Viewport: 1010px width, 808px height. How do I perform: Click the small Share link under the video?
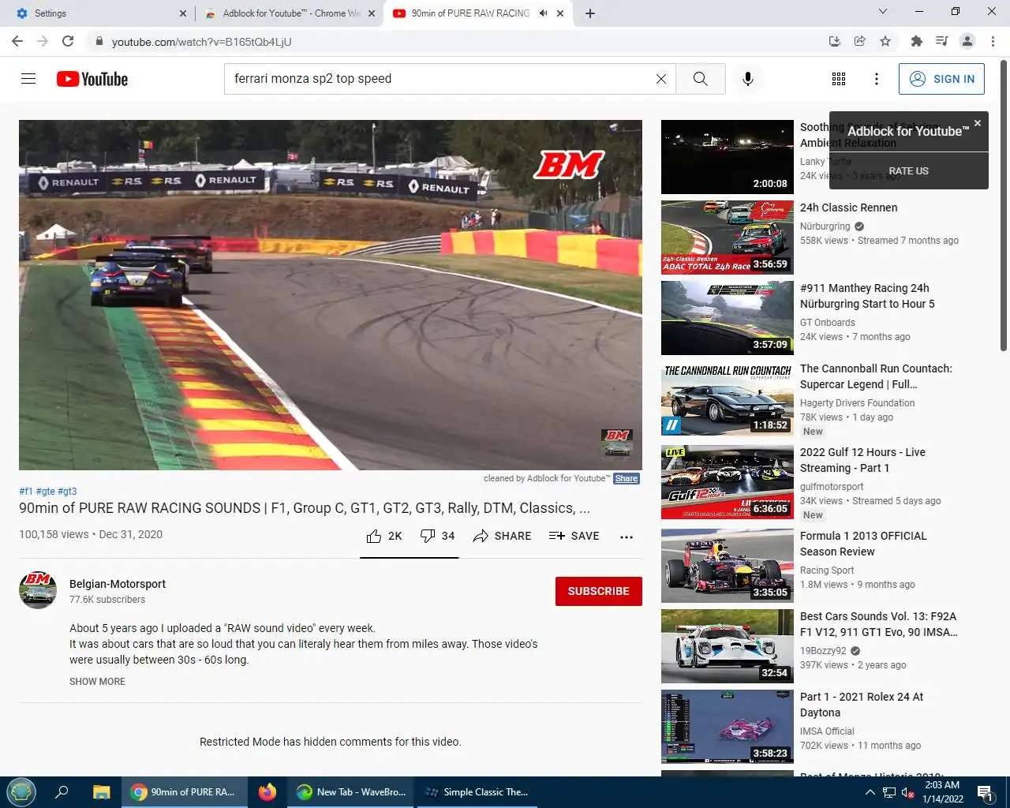(x=627, y=478)
